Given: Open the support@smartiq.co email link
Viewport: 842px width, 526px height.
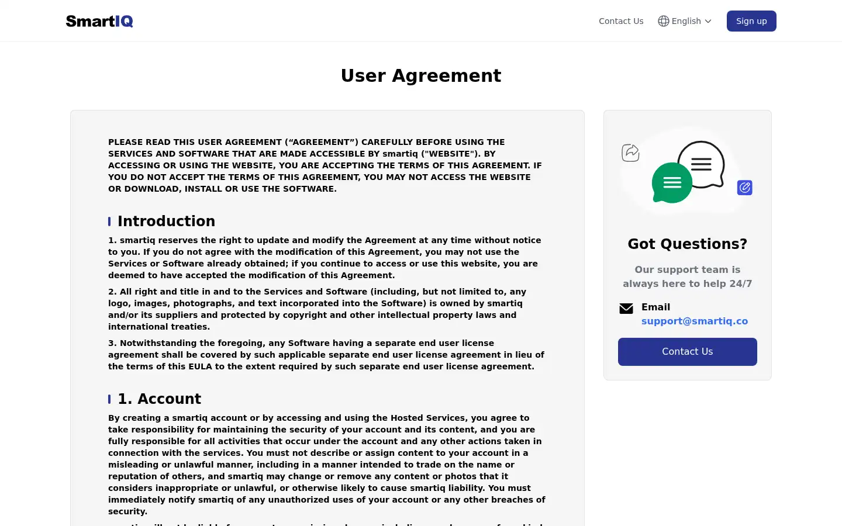Looking at the screenshot, I should click(x=695, y=321).
